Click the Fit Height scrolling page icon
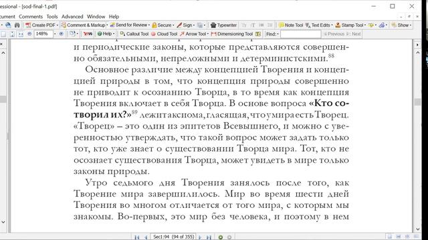Viewport: 428px width, 240px height. [12, 34]
